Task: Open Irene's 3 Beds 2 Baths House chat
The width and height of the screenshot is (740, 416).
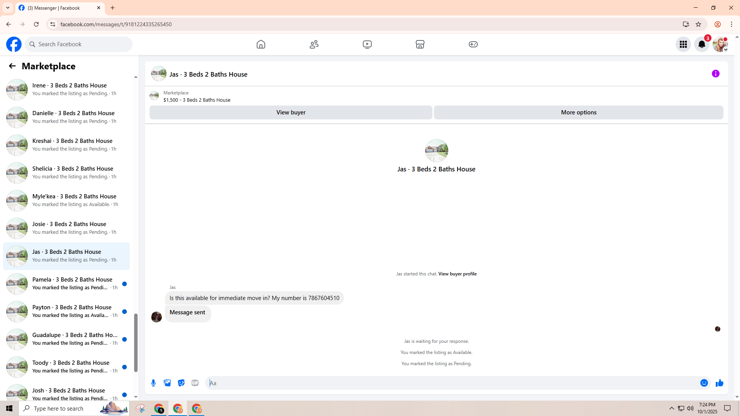Action: (66, 89)
